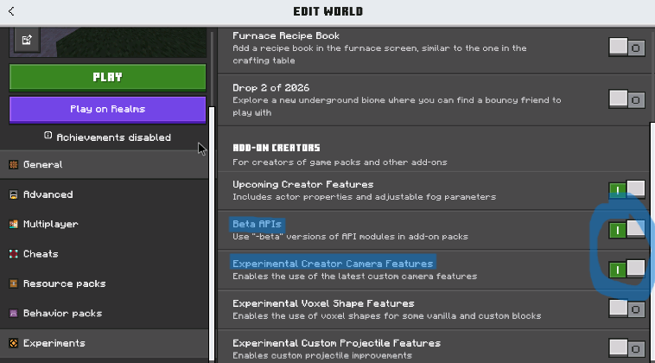This screenshot has height=363, width=655.
Task: Click the left sidebar scrollbar
Action: pyautogui.click(x=212, y=234)
